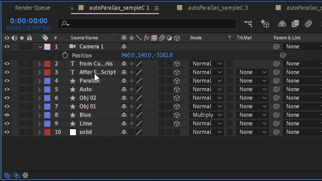Click the parent pick whip for Lime
Screen dimensions: 322x181
(276, 124)
